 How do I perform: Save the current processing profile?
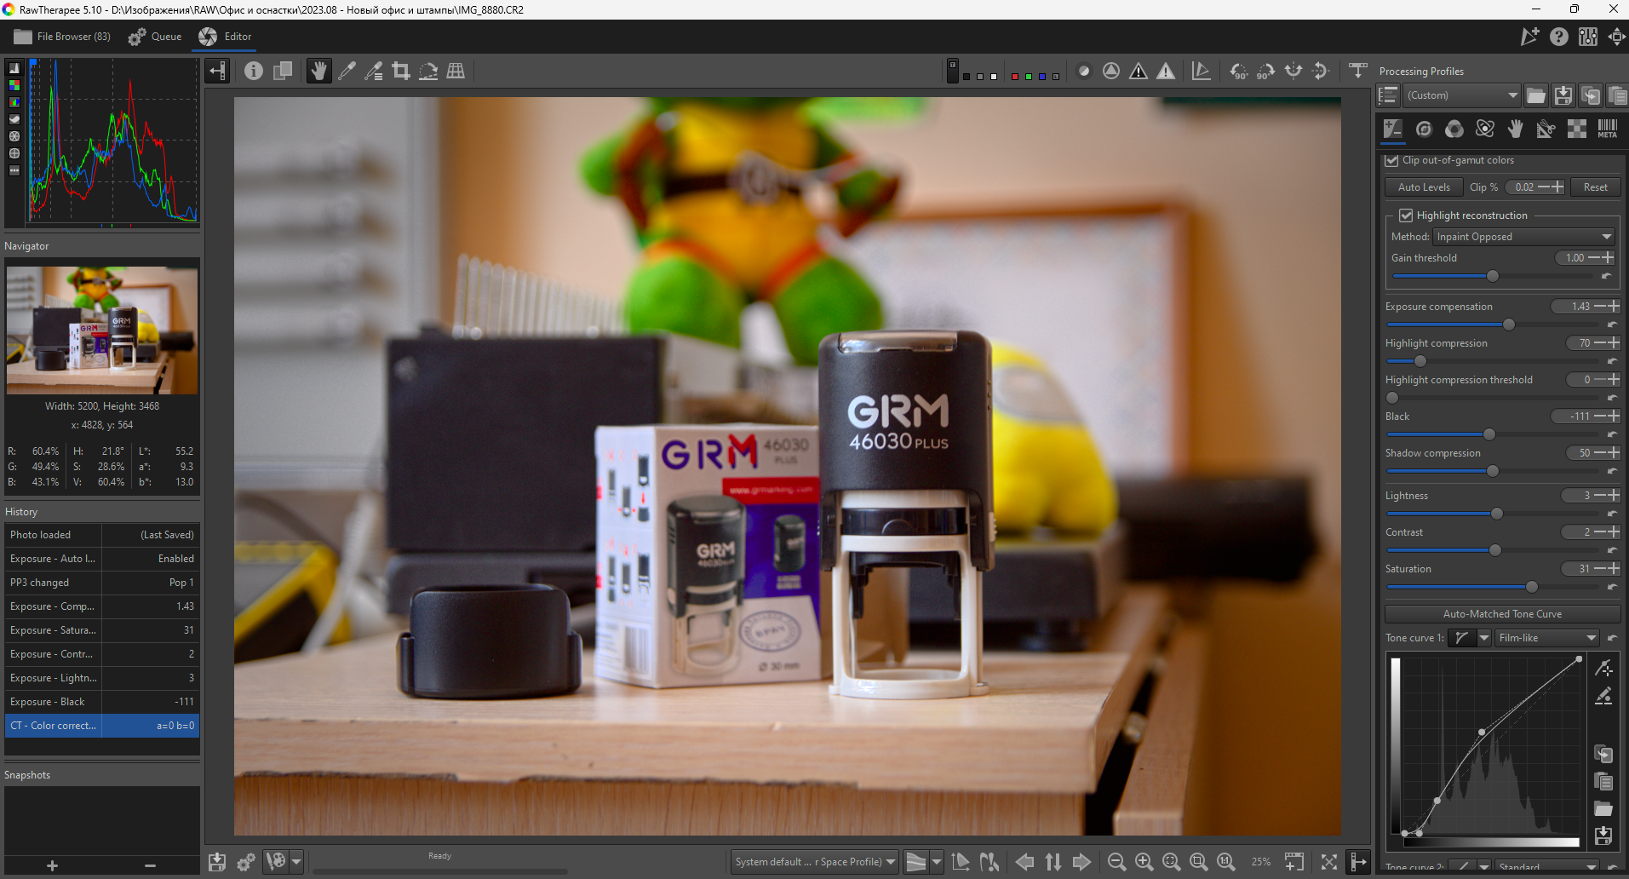coord(1563,95)
